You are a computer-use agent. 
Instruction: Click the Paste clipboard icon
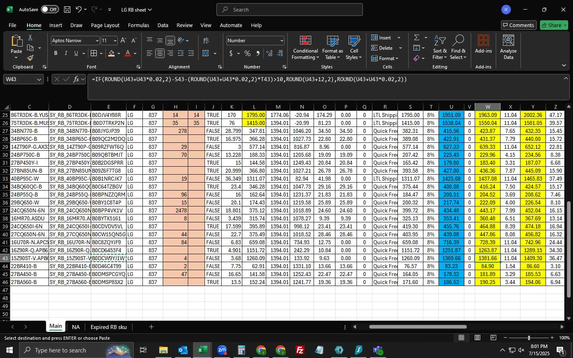pyautogui.click(x=16, y=41)
